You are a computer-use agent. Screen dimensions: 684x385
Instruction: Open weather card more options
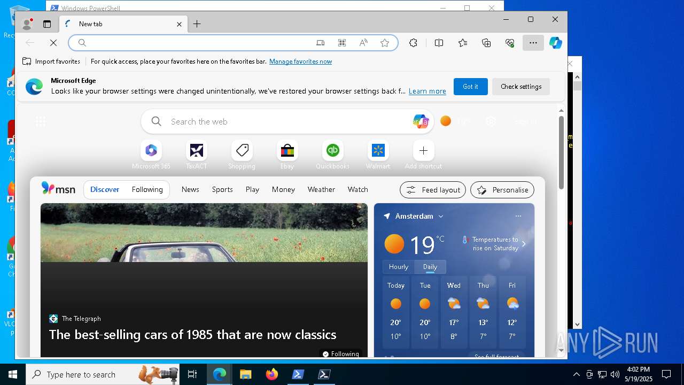click(x=518, y=216)
